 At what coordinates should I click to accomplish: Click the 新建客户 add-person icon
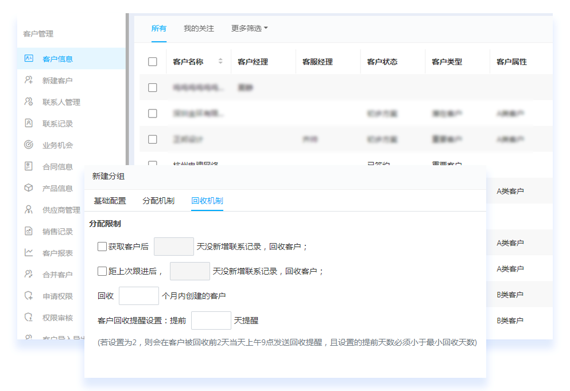click(x=28, y=80)
